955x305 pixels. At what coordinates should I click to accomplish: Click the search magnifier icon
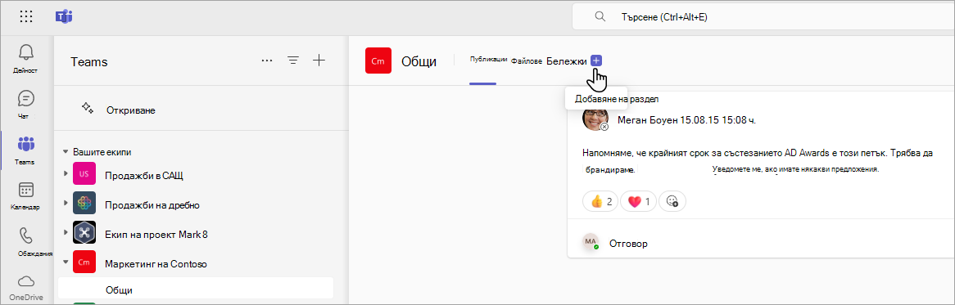[x=600, y=17]
